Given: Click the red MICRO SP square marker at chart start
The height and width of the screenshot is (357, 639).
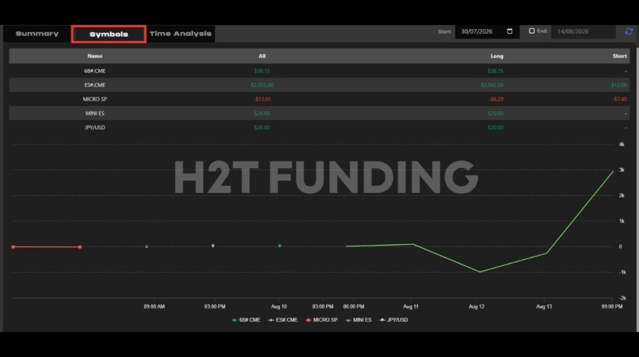Looking at the screenshot, I should pos(14,247).
